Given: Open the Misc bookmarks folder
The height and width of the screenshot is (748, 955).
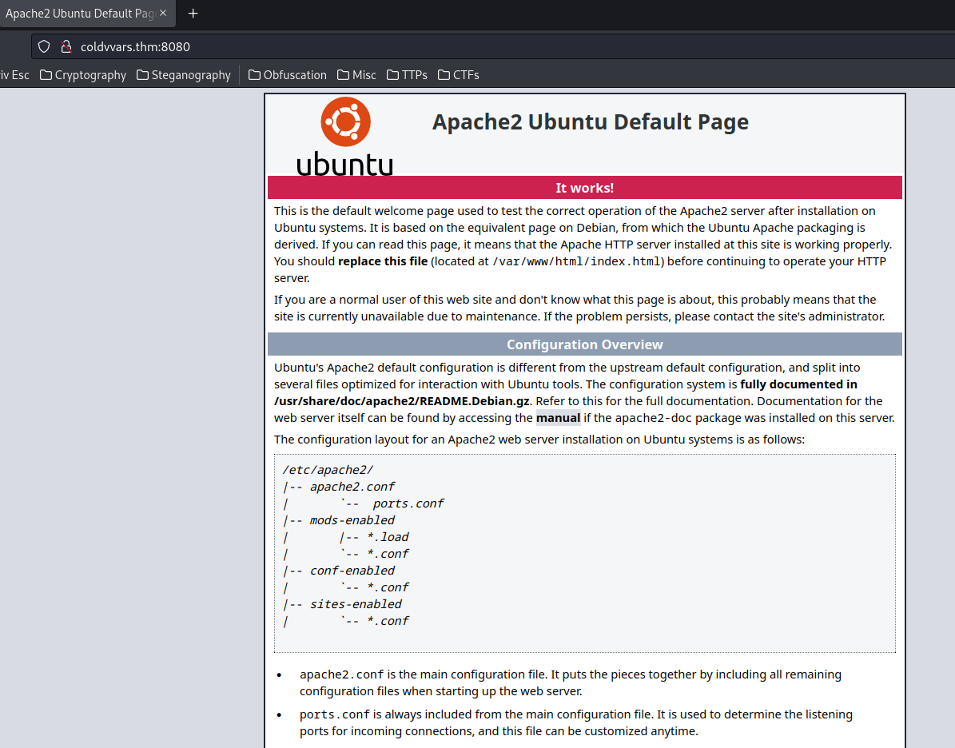Looking at the screenshot, I should [356, 75].
